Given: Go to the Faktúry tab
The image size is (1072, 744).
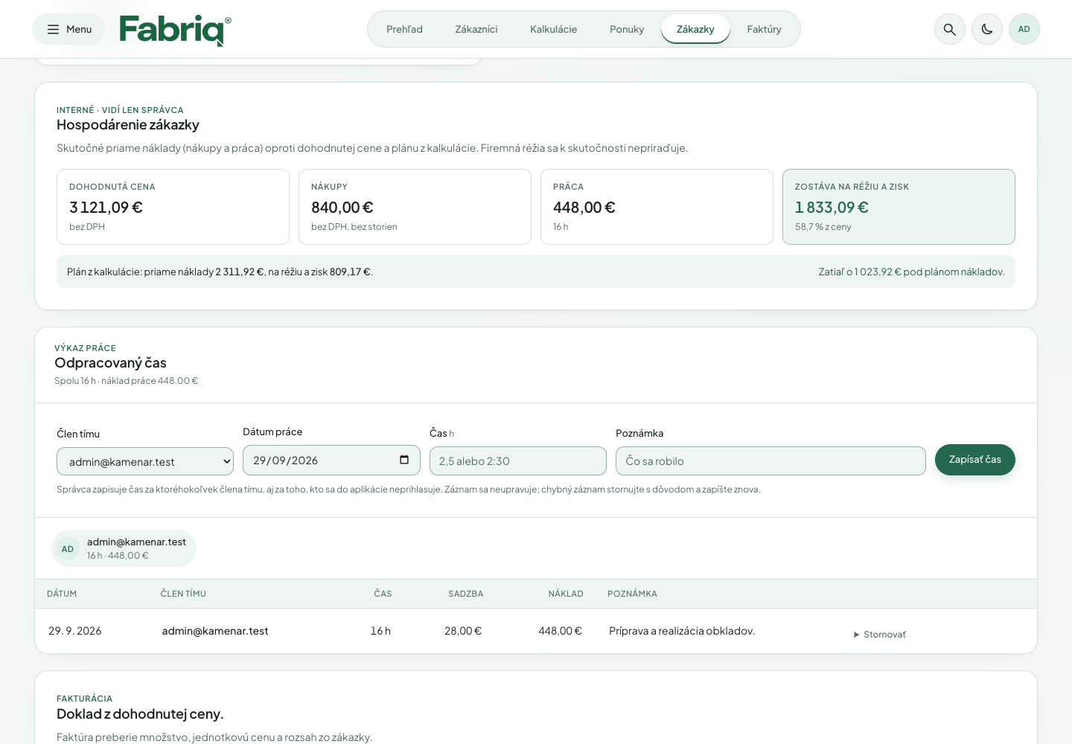Looking at the screenshot, I should tap(765, 29).
